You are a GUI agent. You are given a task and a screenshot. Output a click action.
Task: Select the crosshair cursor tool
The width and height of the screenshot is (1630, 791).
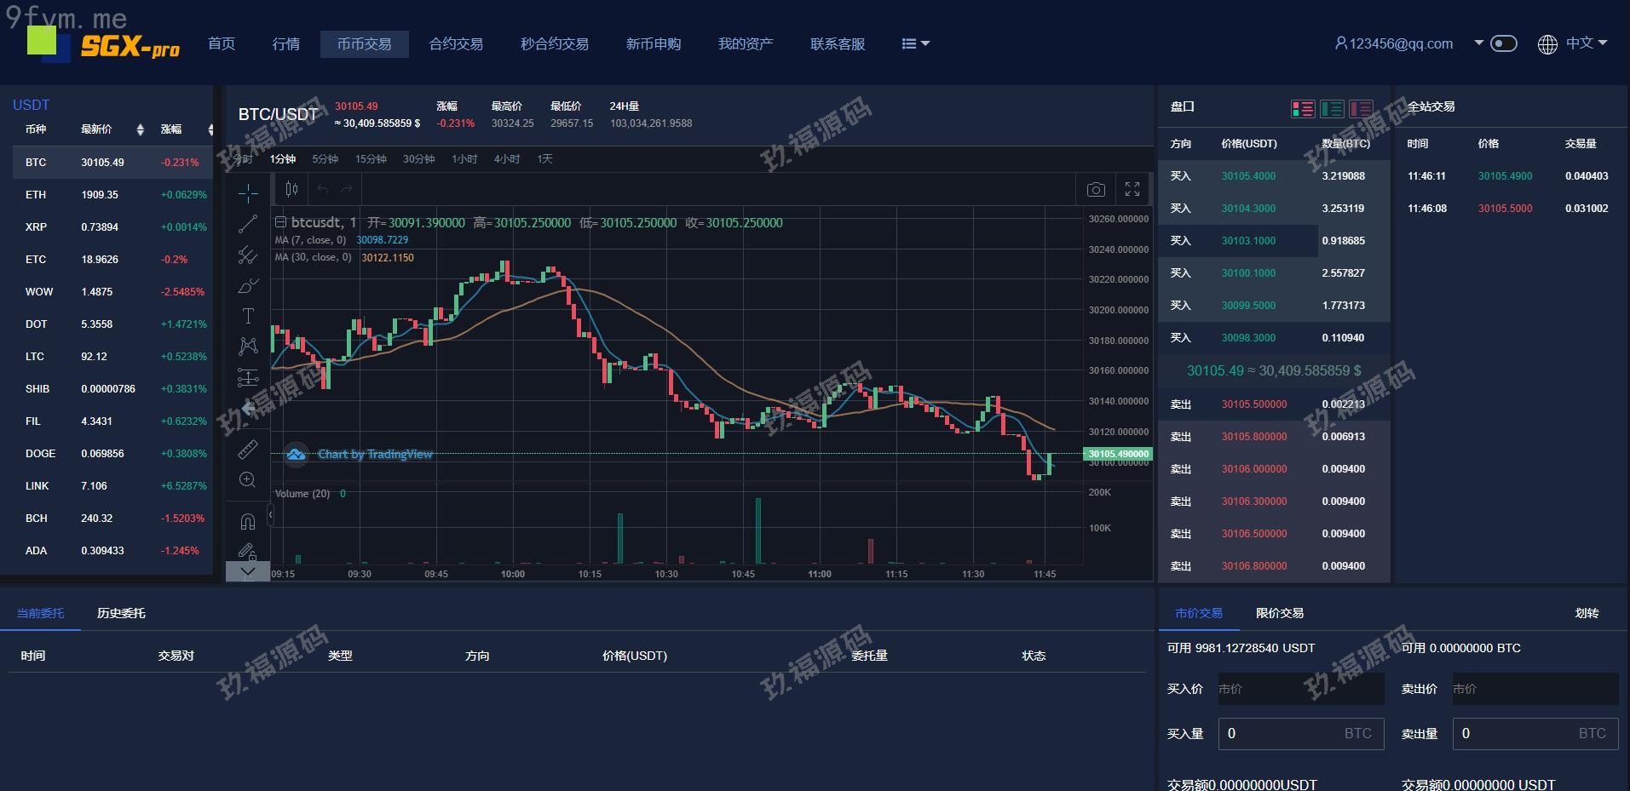point(248,193)
